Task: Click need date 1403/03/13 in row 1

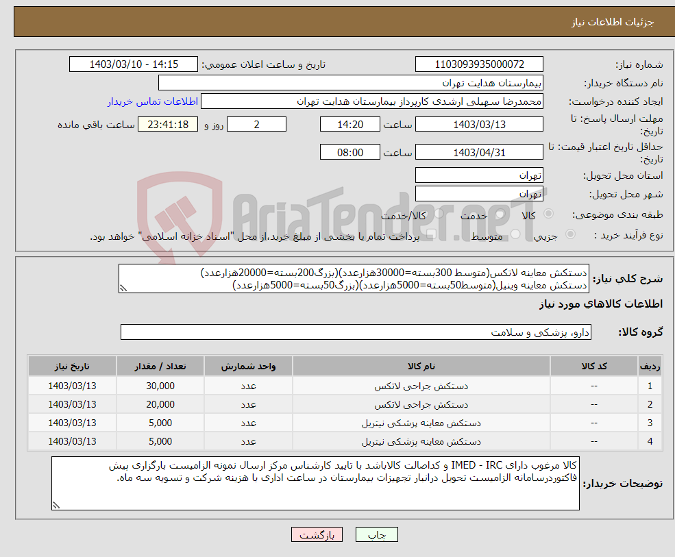Action: click(x=72, y=386)
